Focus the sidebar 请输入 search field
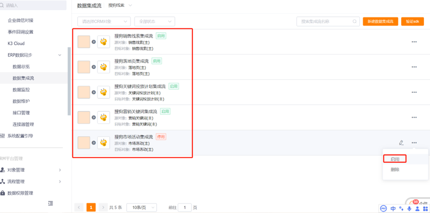430x213 pixels. (33, 5)
